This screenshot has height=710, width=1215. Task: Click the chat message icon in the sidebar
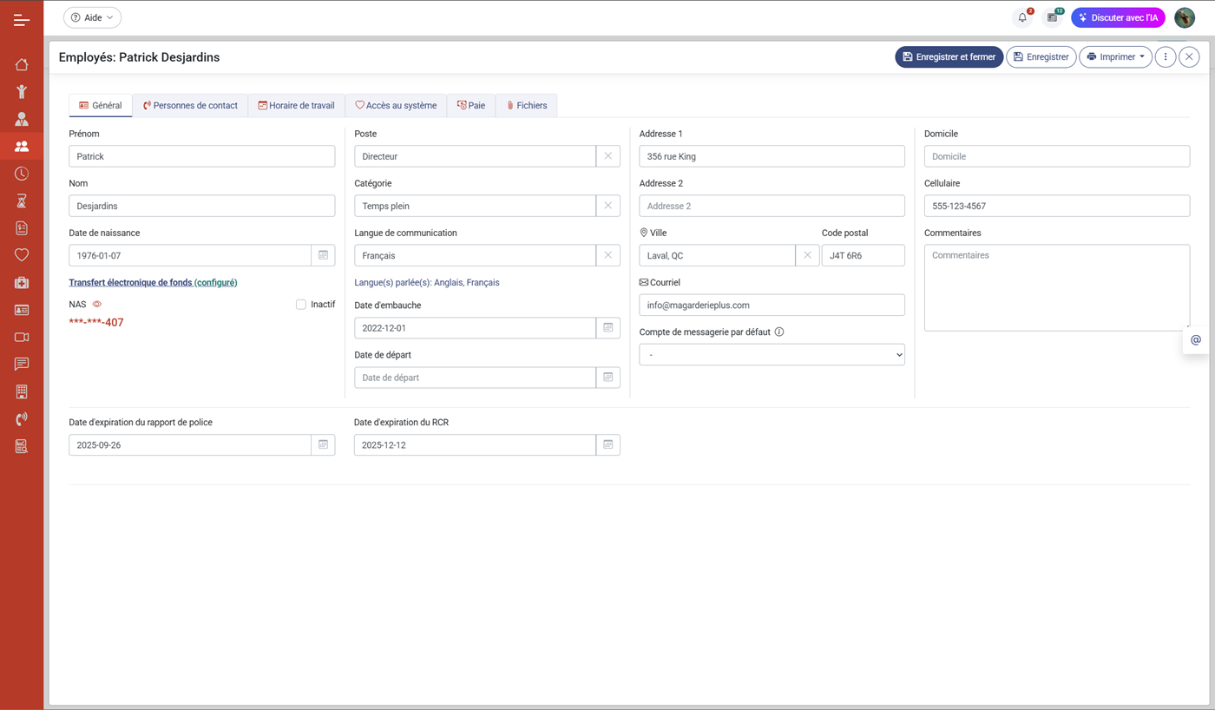click(x=22, y=365)
